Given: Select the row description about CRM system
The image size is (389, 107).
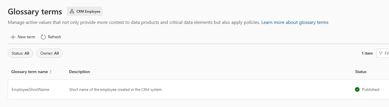Looking at the screenshot, I should 116,89.
